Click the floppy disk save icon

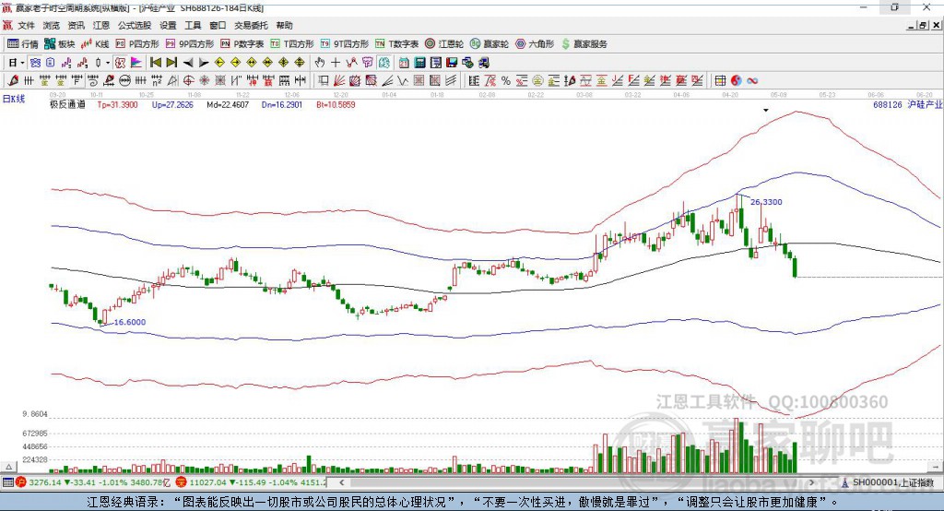click(452, 63)
